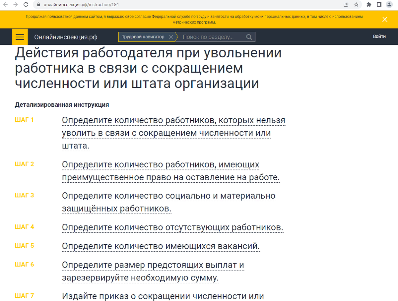Click the search magnifier icon
This screenshot has height=301, width=398.
(x=249, y=37)
